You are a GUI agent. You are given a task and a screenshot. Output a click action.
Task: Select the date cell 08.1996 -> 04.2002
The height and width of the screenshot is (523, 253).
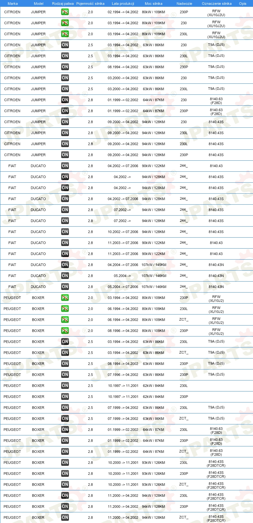coord(123,331)
